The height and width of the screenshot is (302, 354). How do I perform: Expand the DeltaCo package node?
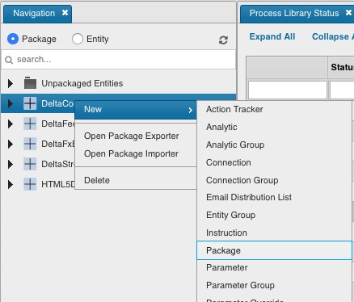tap(11, 103)
